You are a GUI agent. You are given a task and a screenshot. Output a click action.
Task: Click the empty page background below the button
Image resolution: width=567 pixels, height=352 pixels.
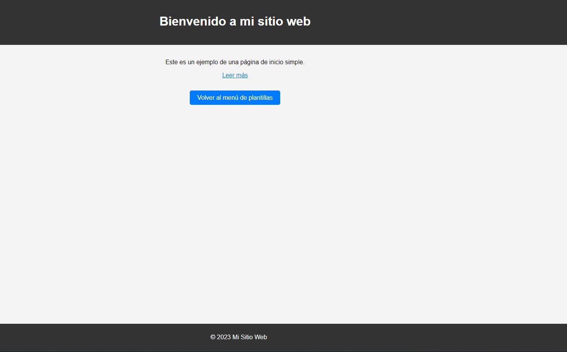[x=235, y=193]
